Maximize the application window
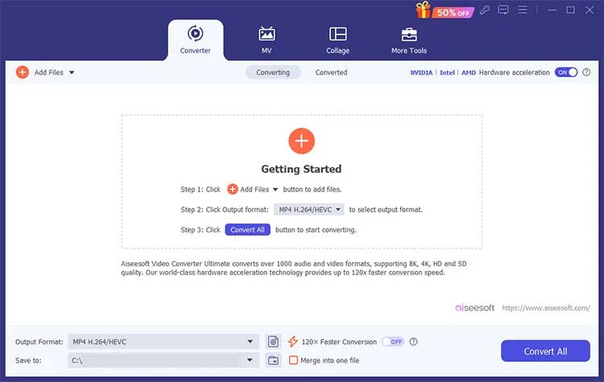 click(x=570, y=10)
